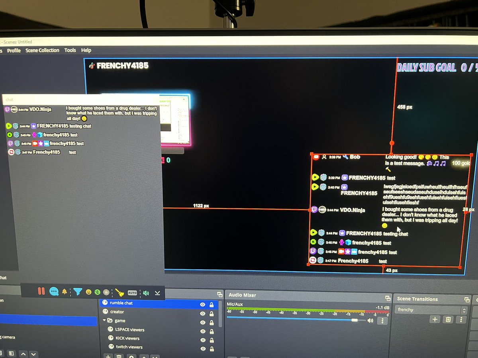Collapse chat toolbar with the down-arrow icon

click(157, 293)
